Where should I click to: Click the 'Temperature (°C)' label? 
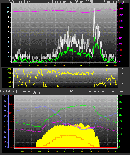(98, 91)
